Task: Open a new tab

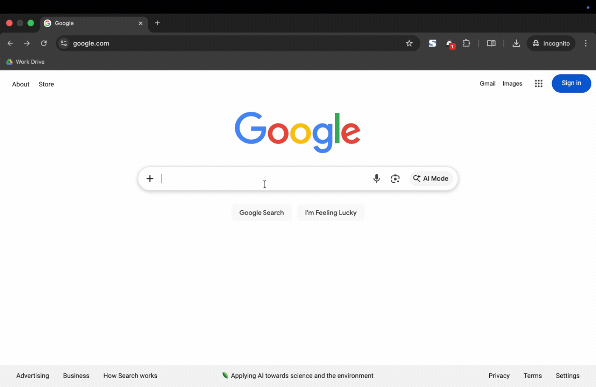Action: click(157, 23)
